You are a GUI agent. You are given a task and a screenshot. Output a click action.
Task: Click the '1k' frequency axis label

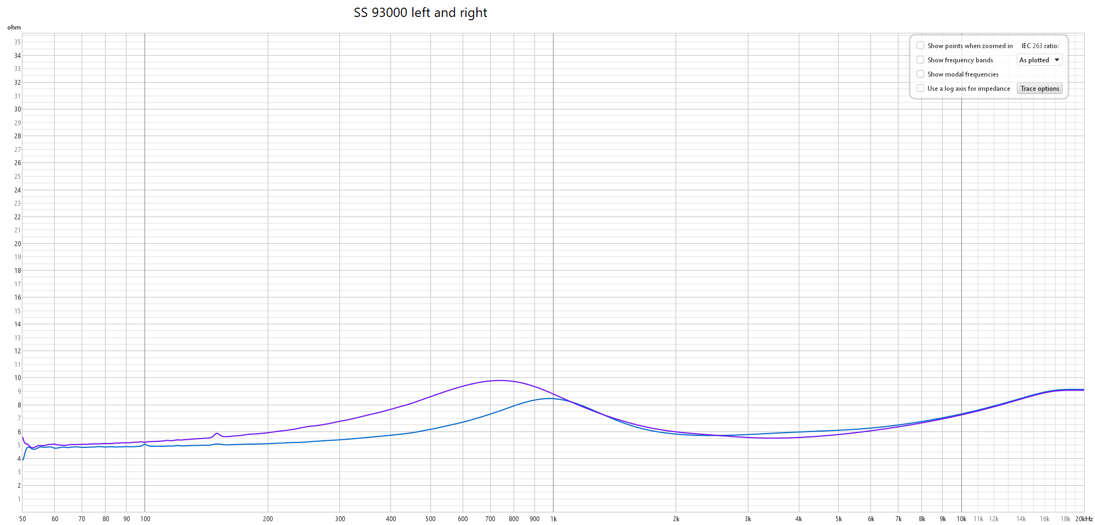[x=554, y=519]
